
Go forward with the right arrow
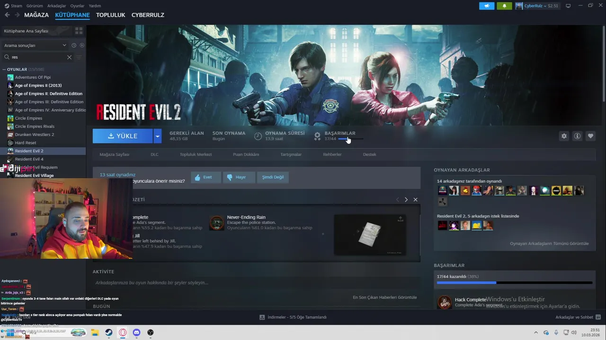coord(17,15)
